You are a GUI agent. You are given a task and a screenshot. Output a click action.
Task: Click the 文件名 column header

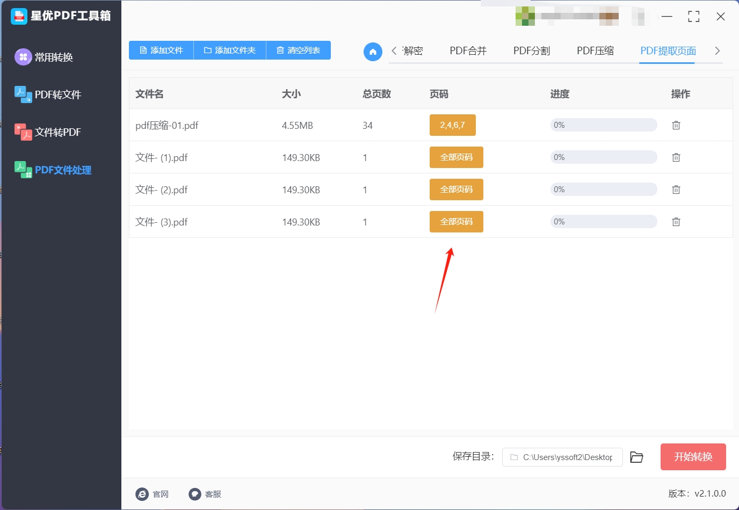point(149,94)
